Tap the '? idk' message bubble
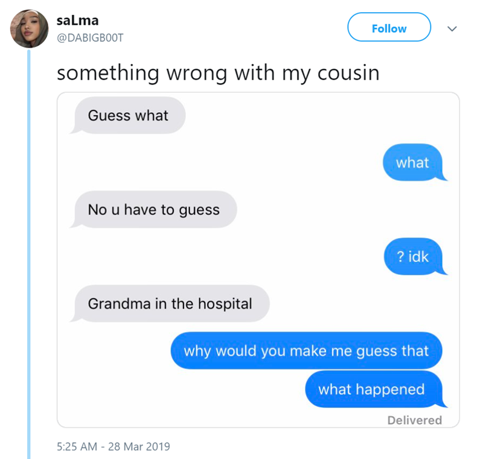This screenshot has width=483, height=459. [413, 256]
